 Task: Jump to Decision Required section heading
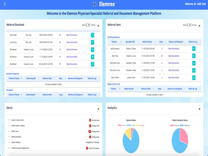12,74
